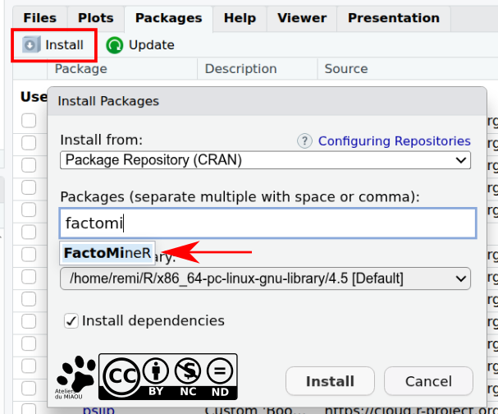
Task: Click the help question mark icon
Action: click(305, 141)
